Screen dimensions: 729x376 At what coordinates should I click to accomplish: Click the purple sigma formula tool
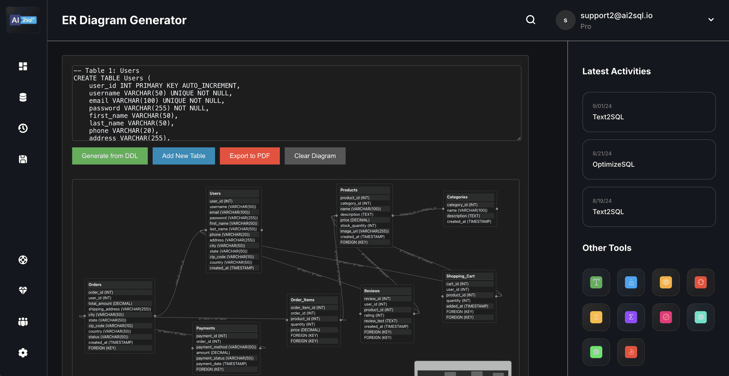pos(630,317)
